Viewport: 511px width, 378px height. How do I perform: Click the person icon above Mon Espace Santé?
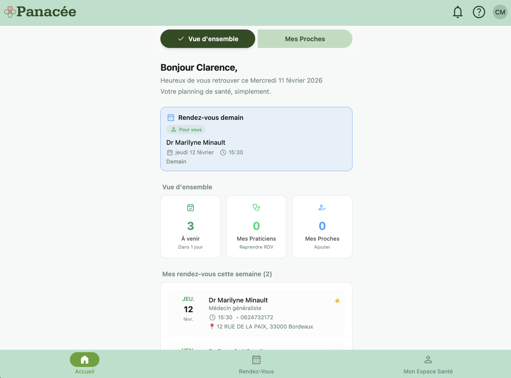point(428,359)
